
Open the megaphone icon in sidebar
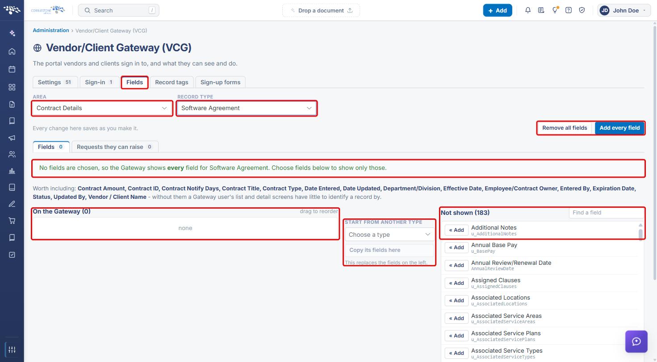tap(12, 138)
